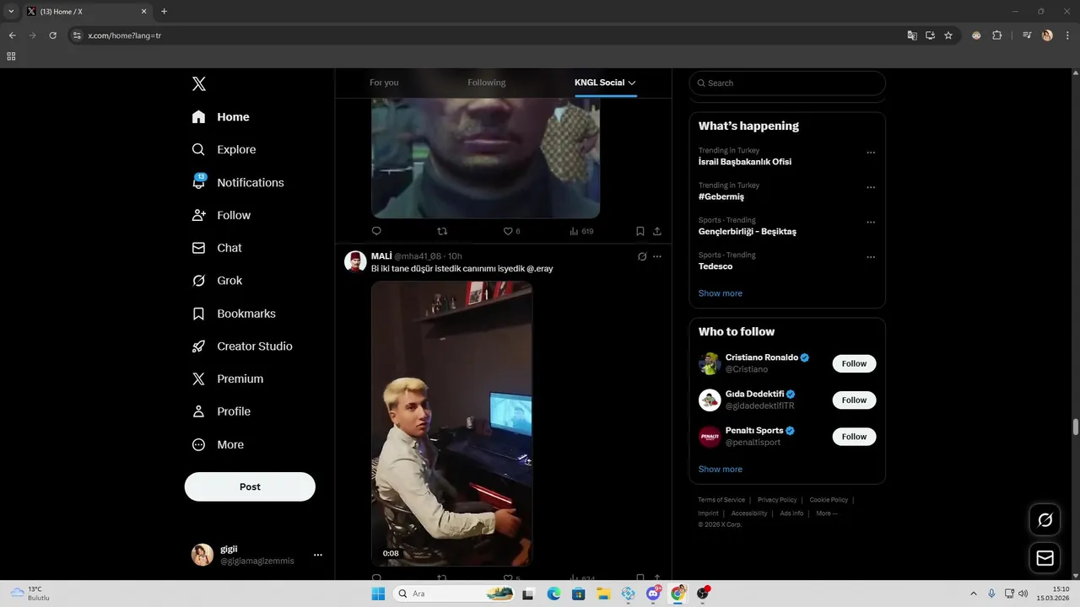The image size is (1080, 607).
Task: Click the X search field
Action: [787, 83]
